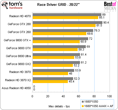The height and width of the screenshot is (110, 118).
Task: Click the data value 60.9
Action: [83, 42]
